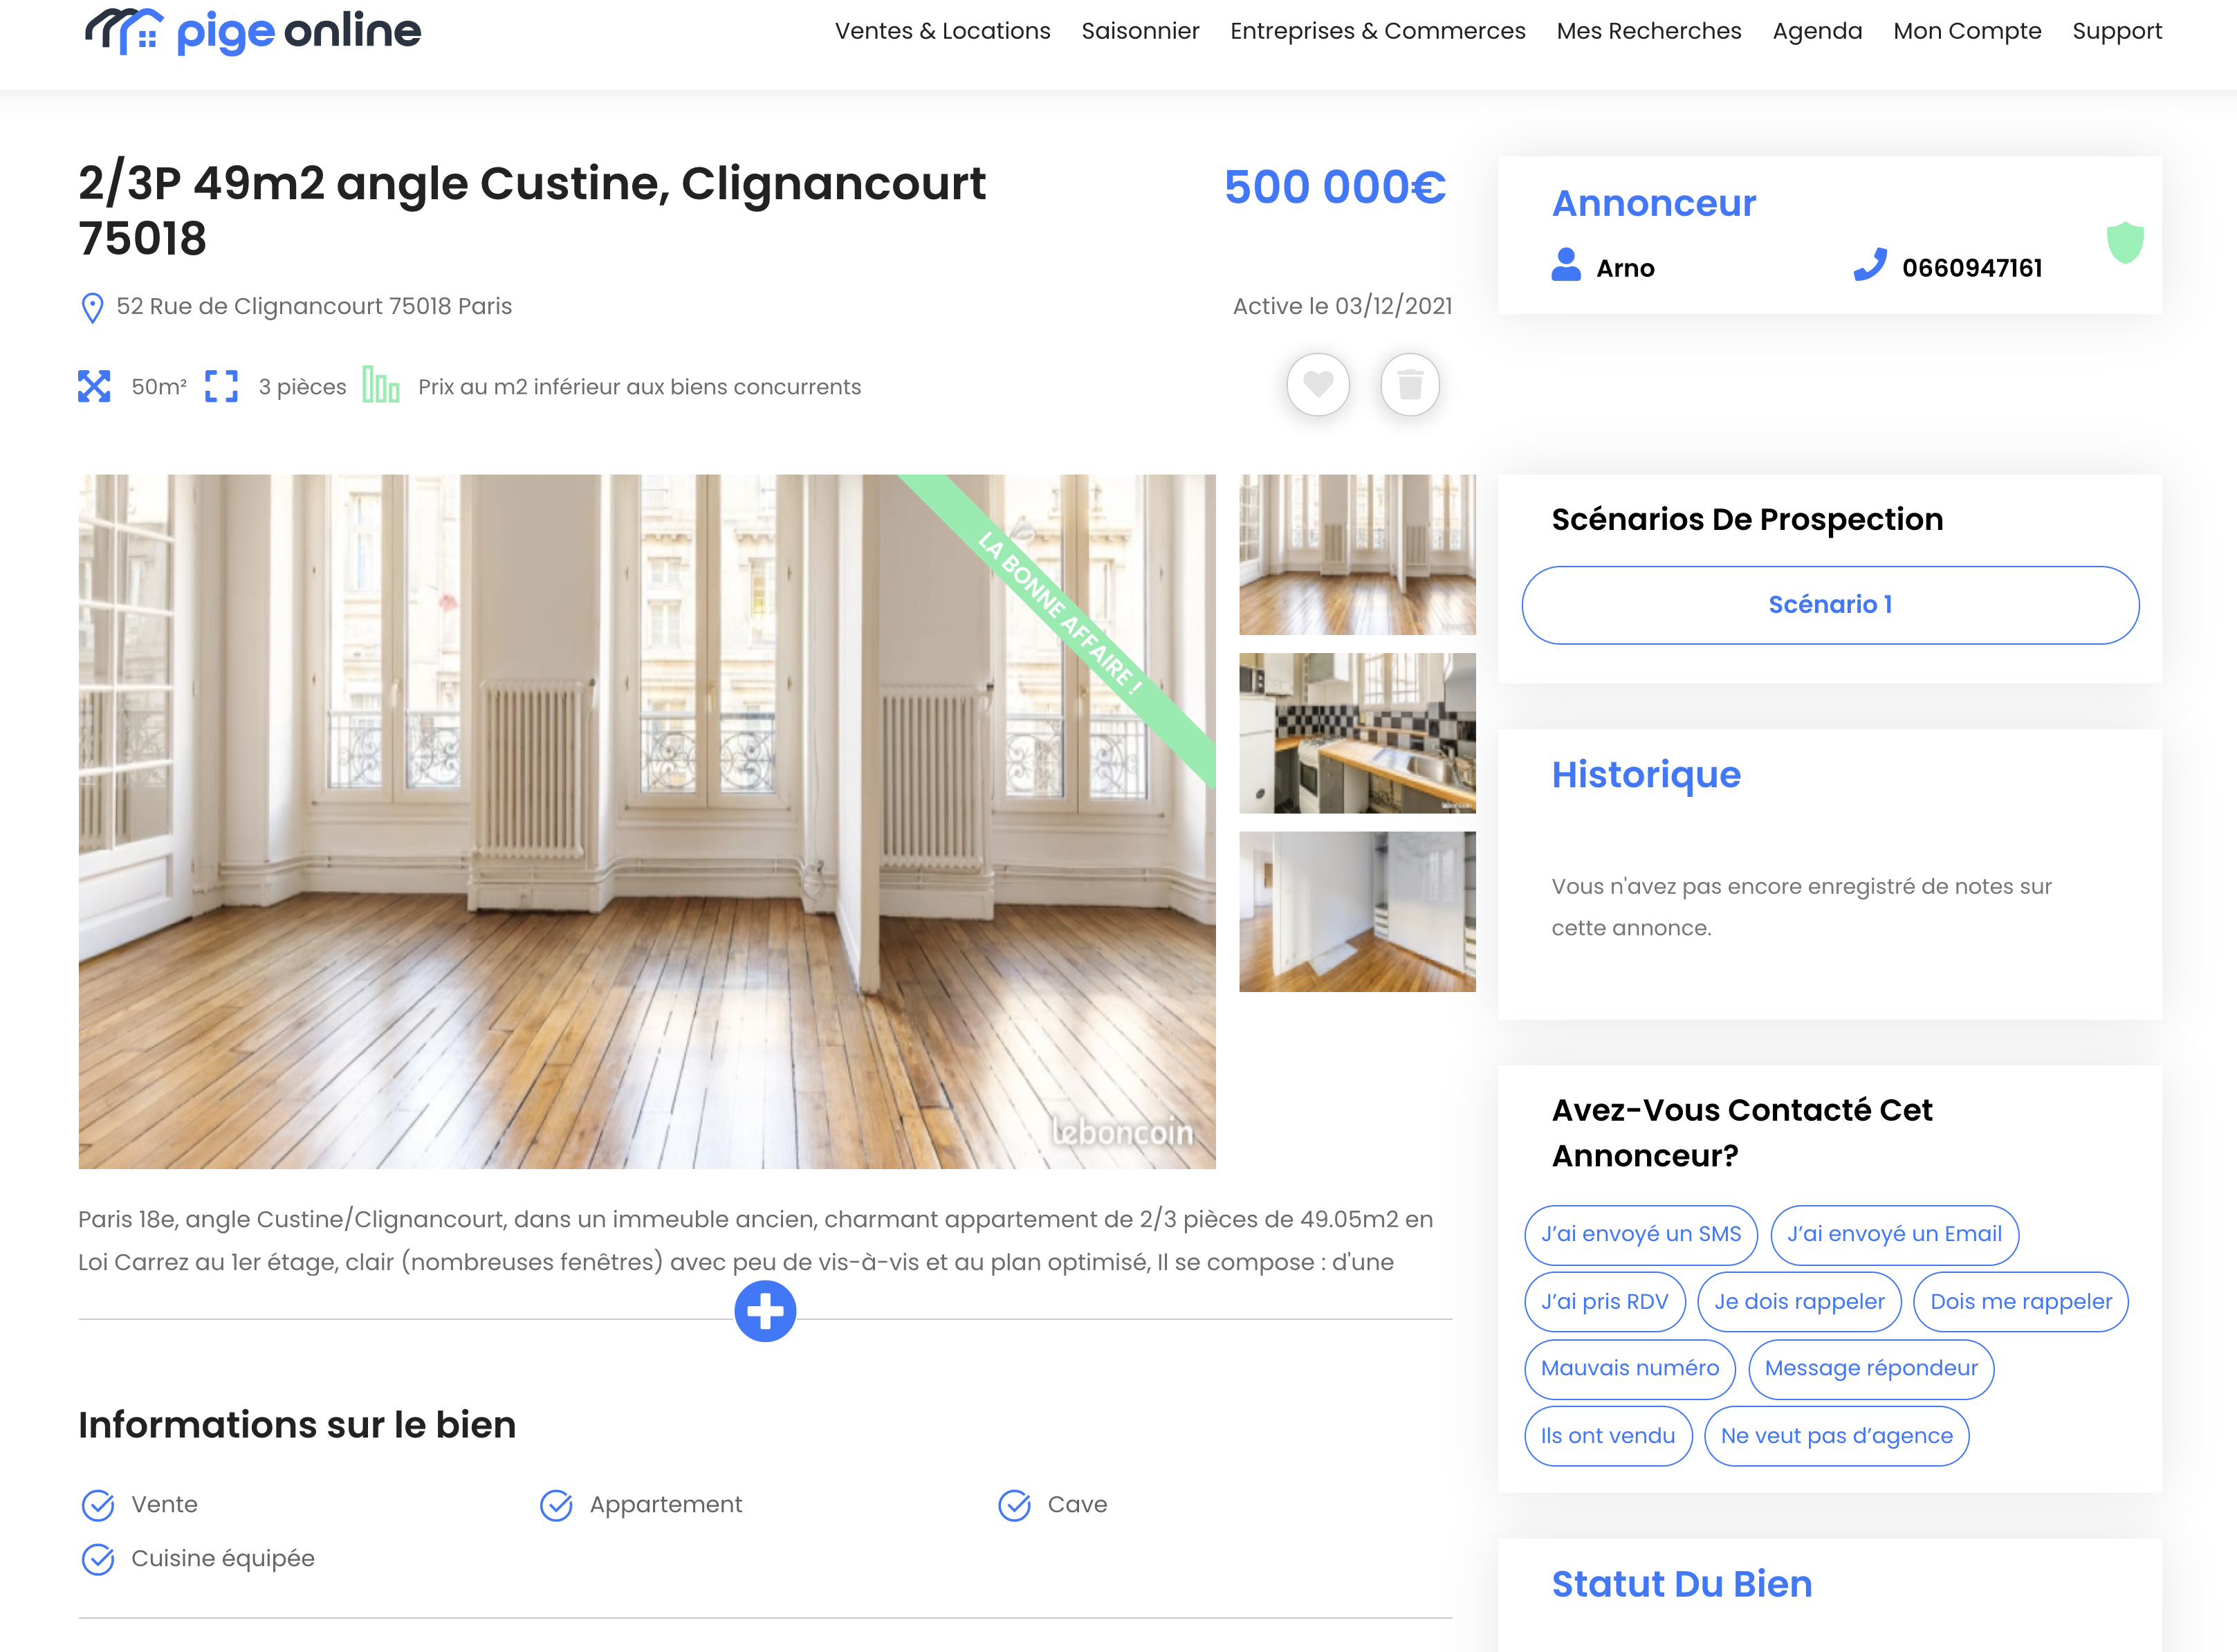Click the Historique heading
The height and width of the screenshot is (1652, 2237).
pos(1646,775)
